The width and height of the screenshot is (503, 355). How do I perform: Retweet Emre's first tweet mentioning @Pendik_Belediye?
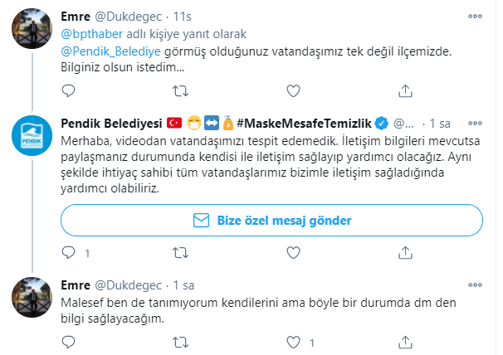click(x=181, y=89)
